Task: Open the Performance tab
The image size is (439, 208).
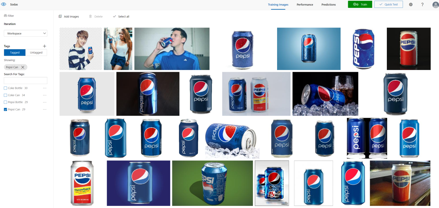Action: click(x=305, y=5)
